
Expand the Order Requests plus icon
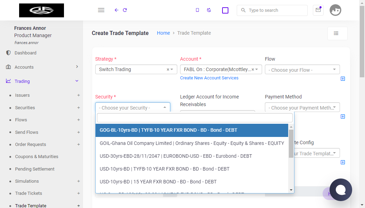[x=79, y=145]
